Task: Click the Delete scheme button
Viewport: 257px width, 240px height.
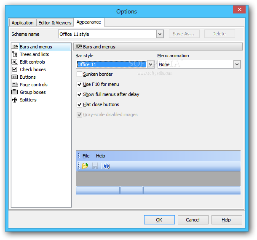Action: coord(220,34)
